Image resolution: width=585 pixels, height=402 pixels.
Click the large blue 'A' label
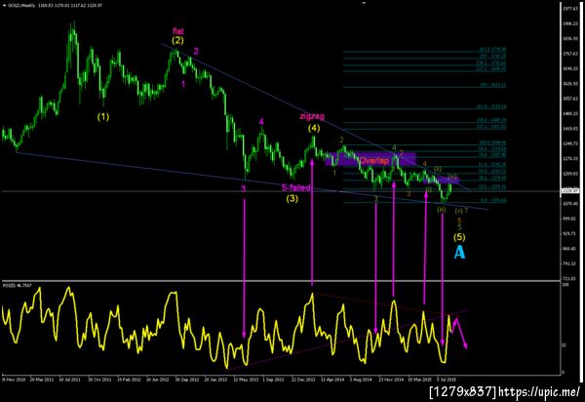459,253
